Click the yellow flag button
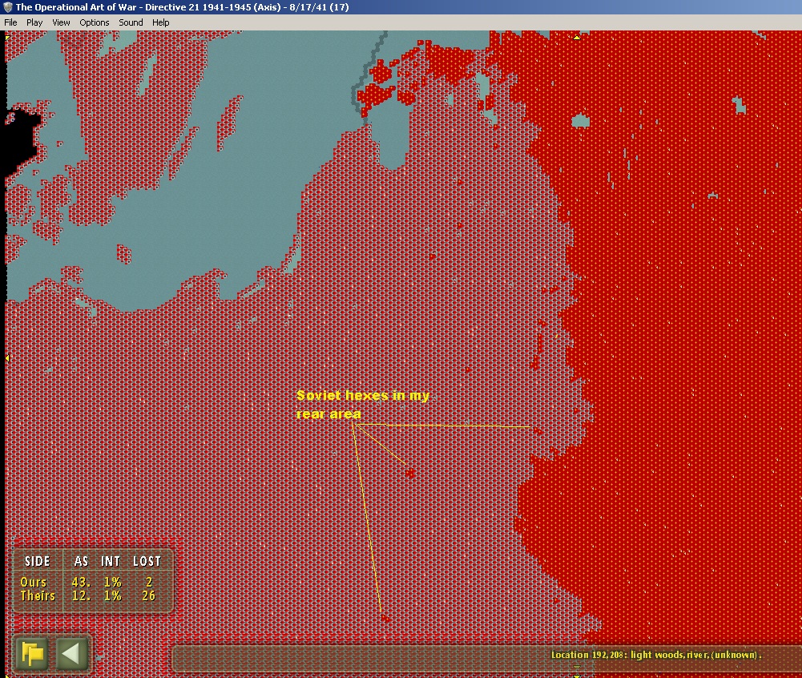Image resolution: width=802 pixels, height=678 pixels. [32, 653]
